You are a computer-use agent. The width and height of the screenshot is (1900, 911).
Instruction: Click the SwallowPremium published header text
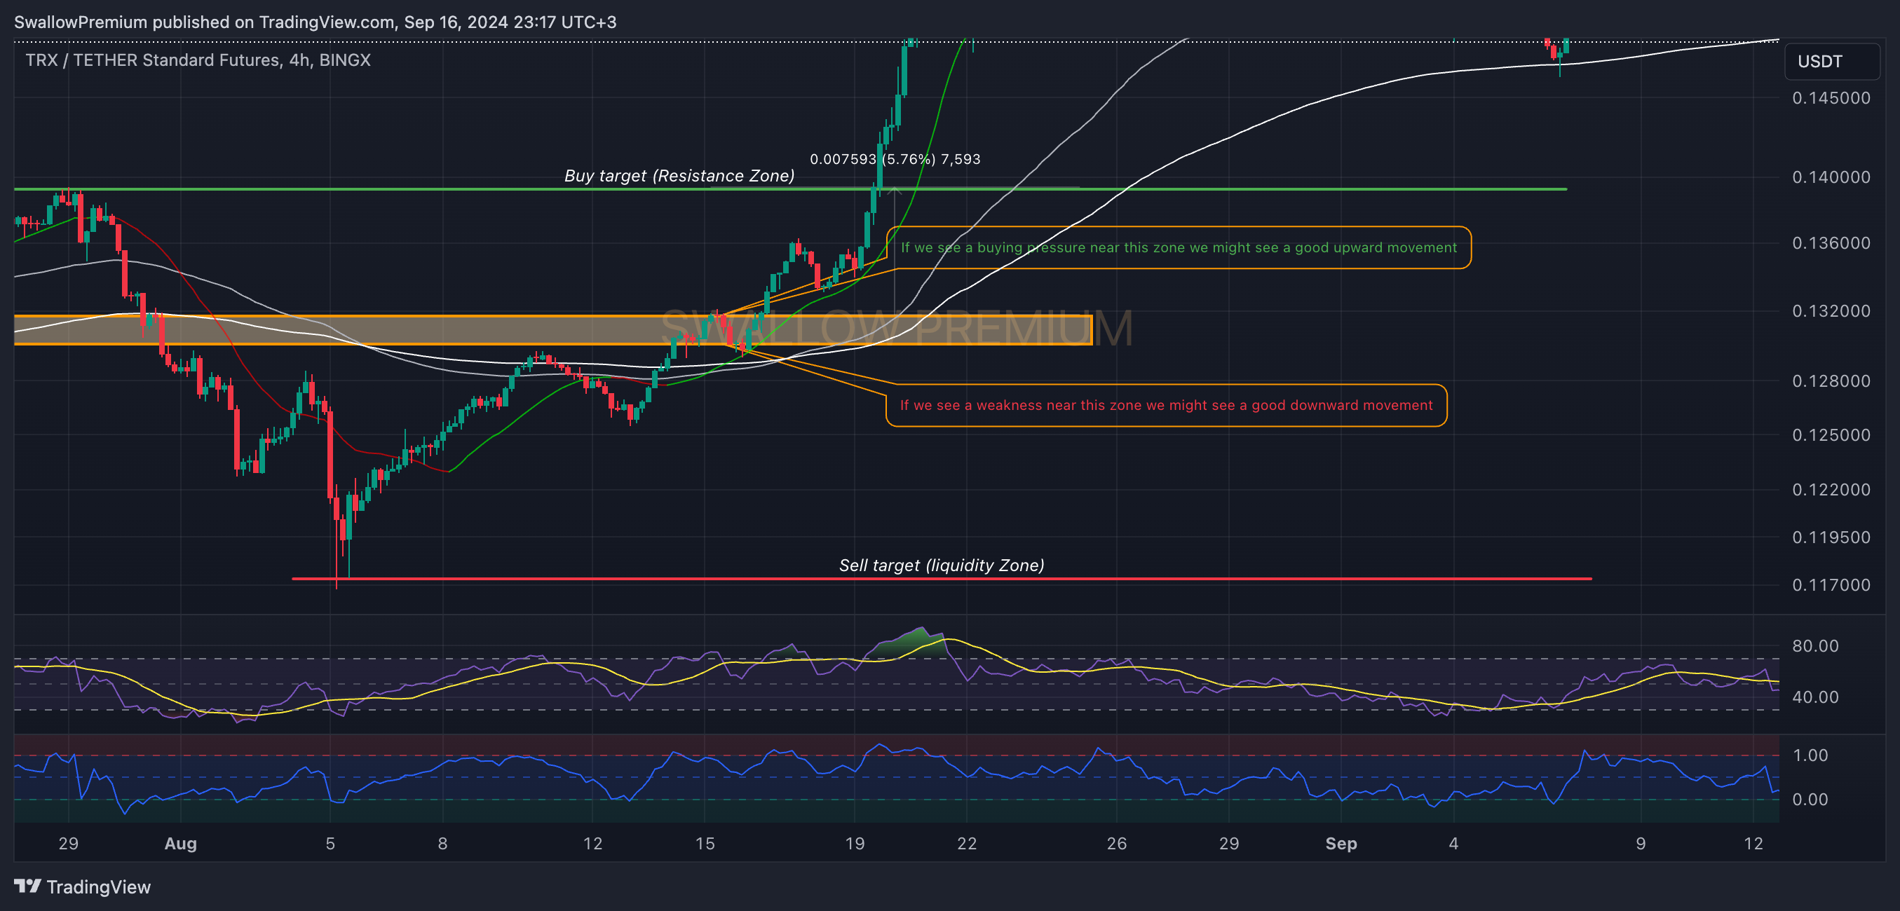pyautogui.click(x=315, y=22)
